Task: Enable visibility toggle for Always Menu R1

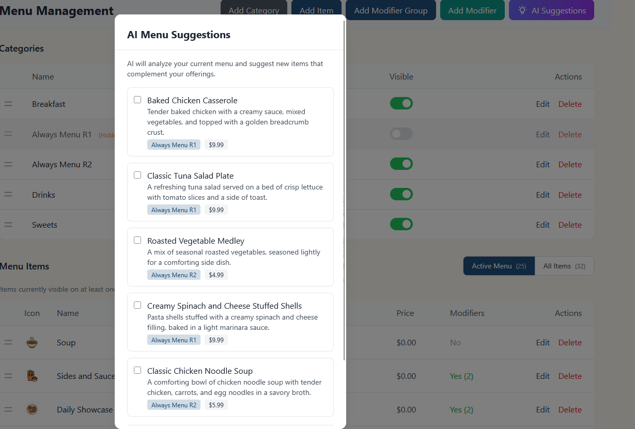Action: pos(401,134)
